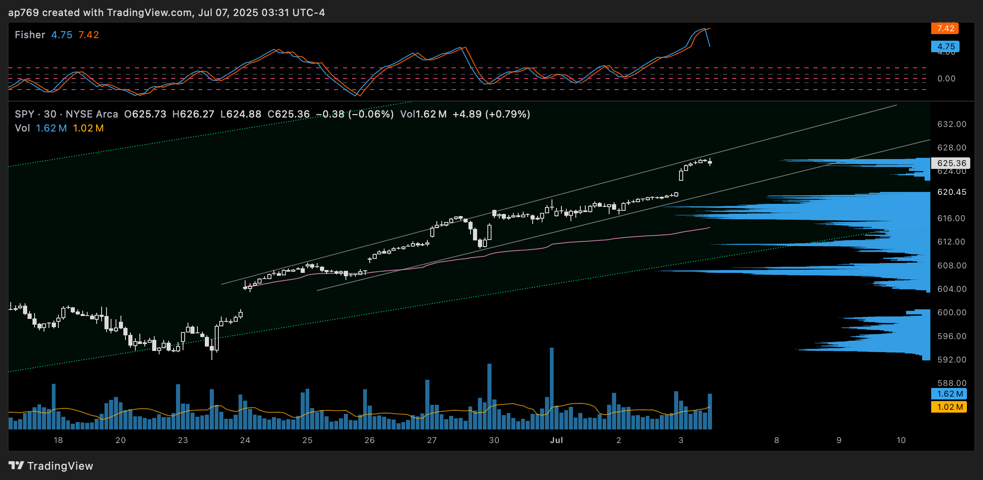Click the 612.00 price axis label
The image size is (983, 480).
coord(952,242)
